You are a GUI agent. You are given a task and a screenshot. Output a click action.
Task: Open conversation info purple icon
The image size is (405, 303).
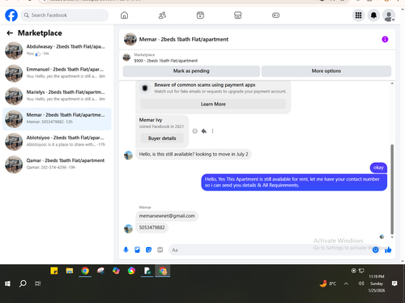pyautogui.click(x=385, y=40)
